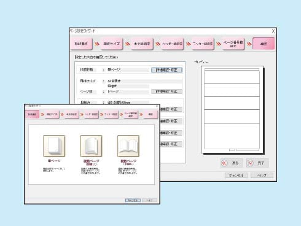Go to 形式選択 step in the back window
This screenshot has width=301, height=226.
click(81, 44)
